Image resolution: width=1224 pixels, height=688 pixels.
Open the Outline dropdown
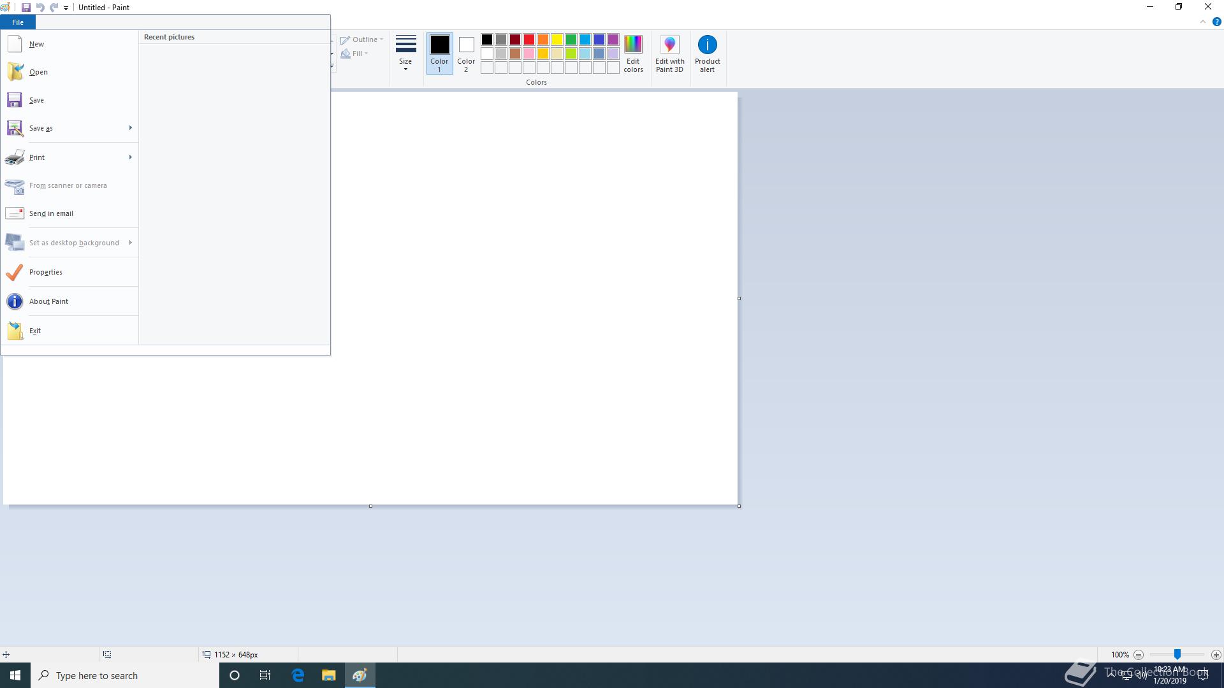tap(362, 39)
